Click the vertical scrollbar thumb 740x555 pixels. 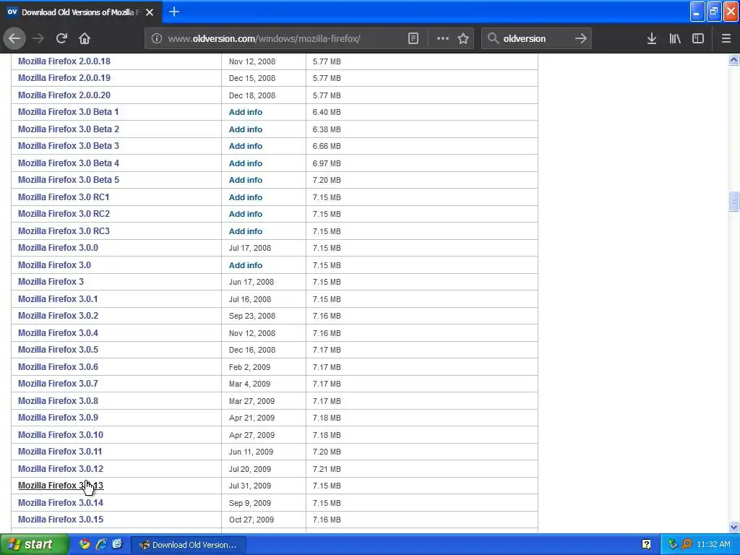click(733, 202)
